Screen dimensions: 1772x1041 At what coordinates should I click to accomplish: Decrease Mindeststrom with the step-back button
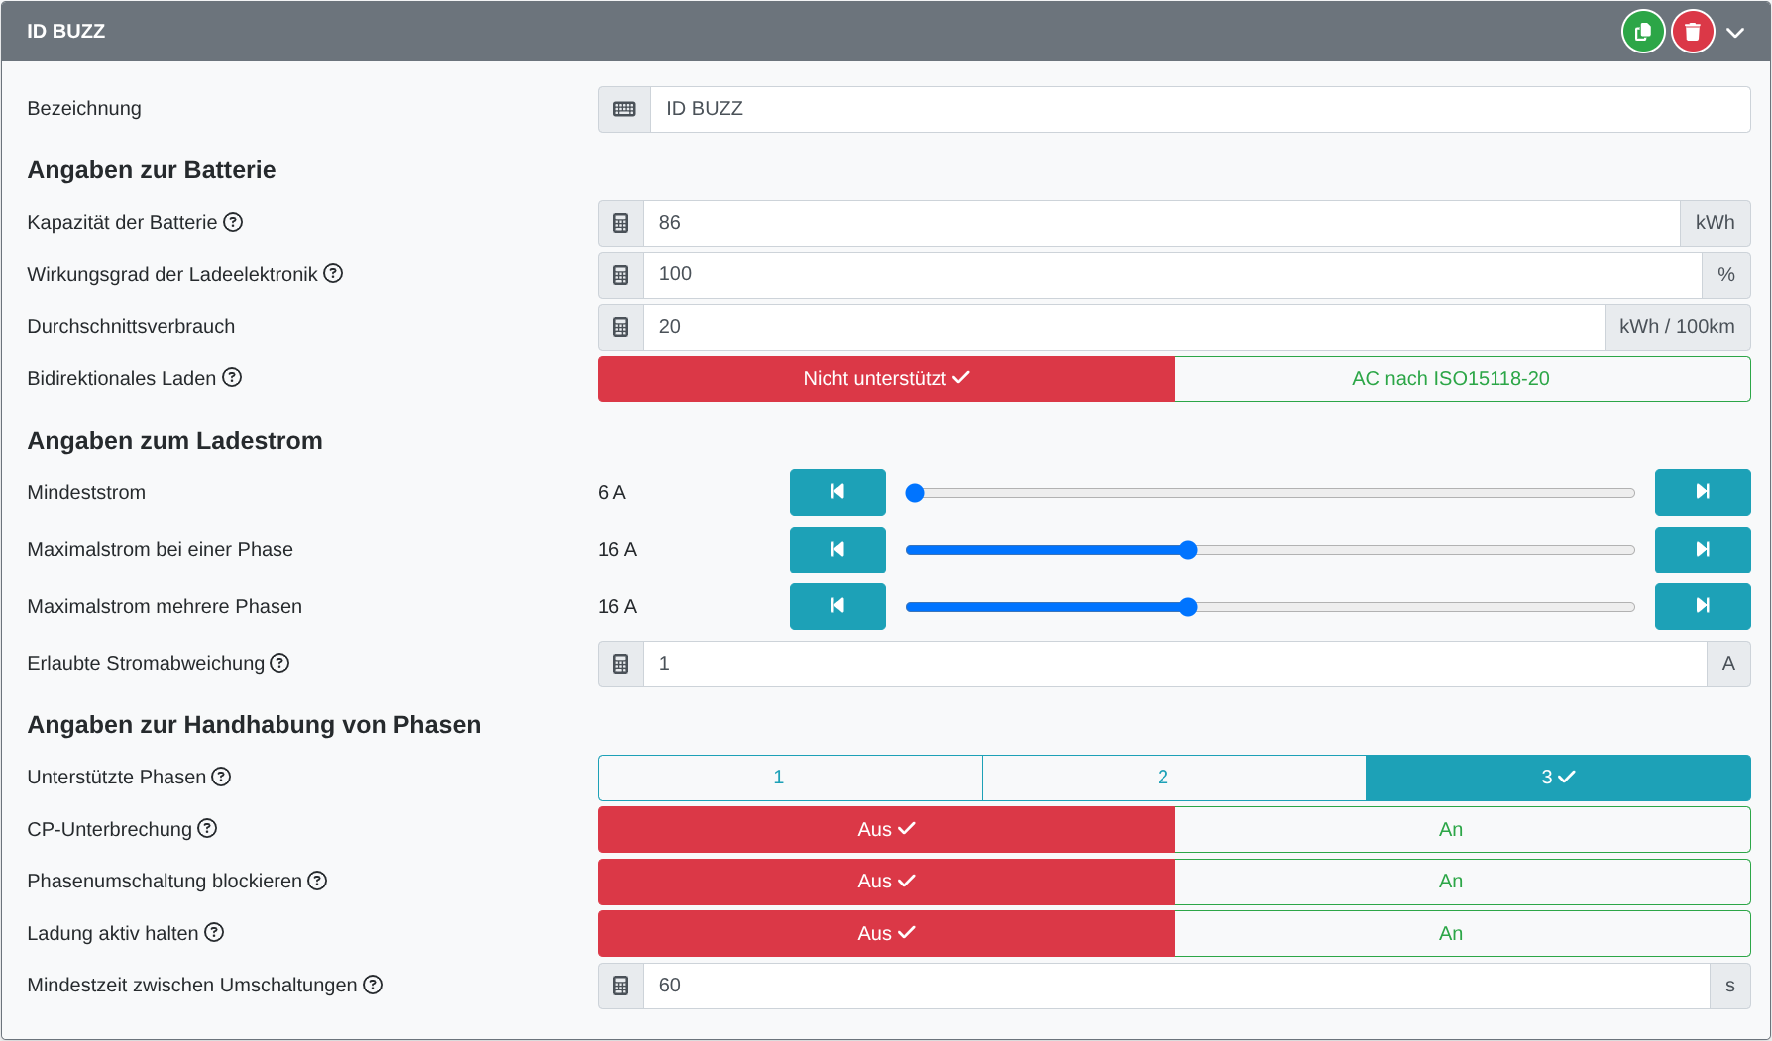click(837, 492)
